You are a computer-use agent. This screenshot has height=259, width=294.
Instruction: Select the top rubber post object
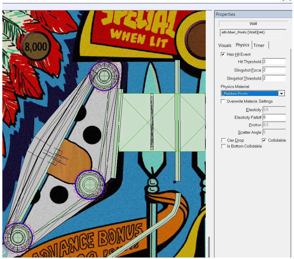point(104,76)
